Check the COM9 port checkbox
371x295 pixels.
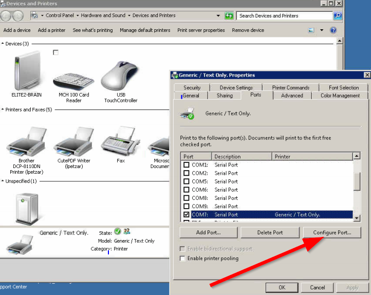point(187,206)
